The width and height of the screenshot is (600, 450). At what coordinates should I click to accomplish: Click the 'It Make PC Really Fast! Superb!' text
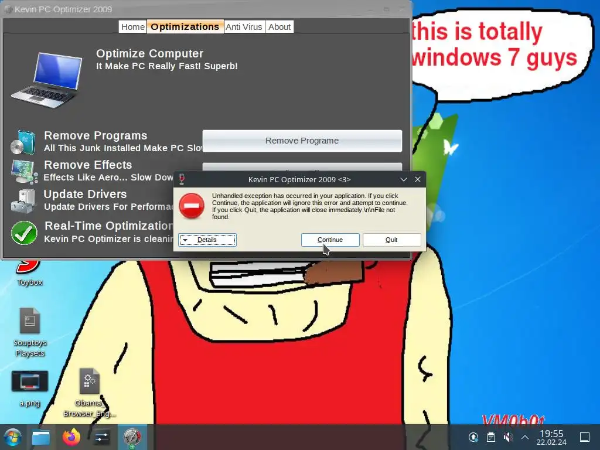click(x=167, y=66)
